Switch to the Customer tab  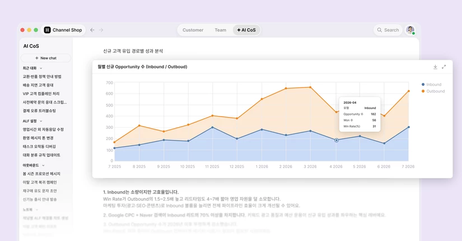(x=193, y=30)
